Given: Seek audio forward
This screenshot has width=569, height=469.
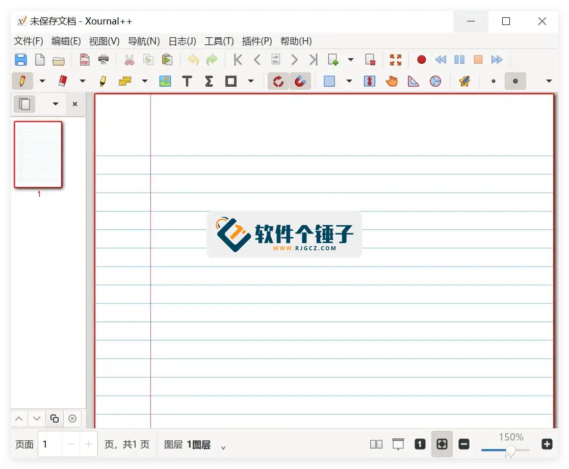Looking at the screenshot, I should click(497, 60).
